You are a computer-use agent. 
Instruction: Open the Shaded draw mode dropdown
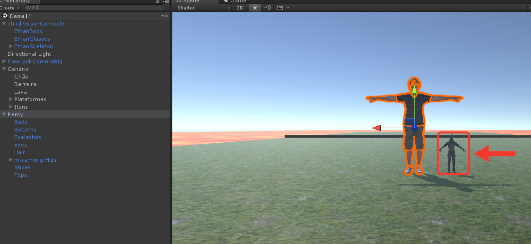click(x=203, y=8)
